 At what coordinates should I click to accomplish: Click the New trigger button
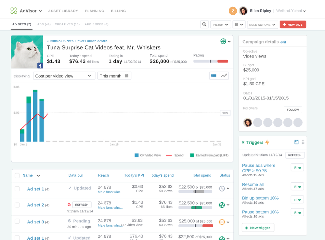point(258,228)
